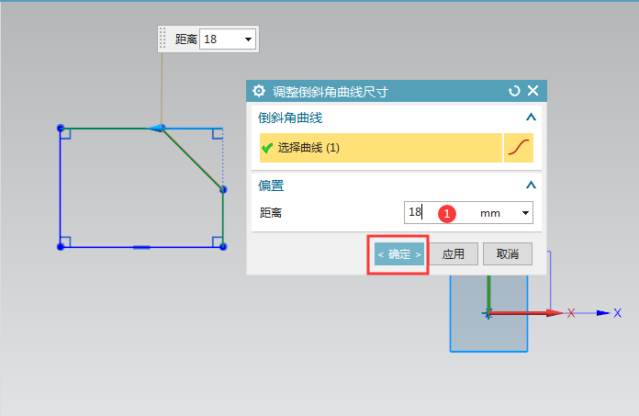Viewport: 639px width, 416px height.
Task: Select the bottom-right perpendicular constraint symbol
Action: [217, 242]
